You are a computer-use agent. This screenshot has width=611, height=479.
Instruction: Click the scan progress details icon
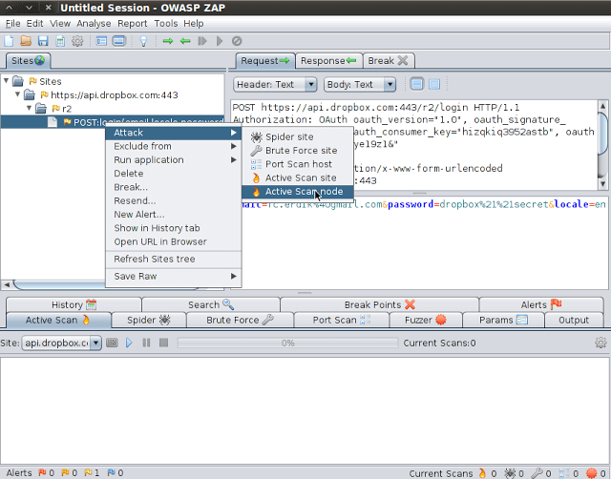(112, 343)
